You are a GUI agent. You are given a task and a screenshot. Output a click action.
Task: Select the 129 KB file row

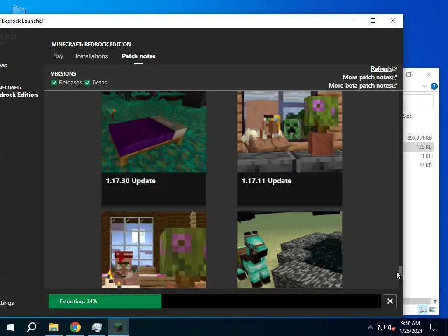coord(418,147)
